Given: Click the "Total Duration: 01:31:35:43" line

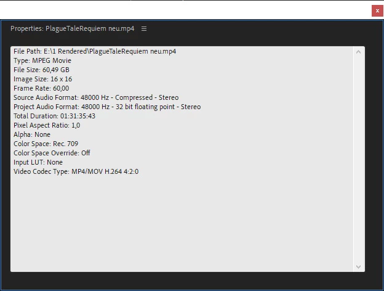Looking at the screenshot, I should (x=54, y=116).
